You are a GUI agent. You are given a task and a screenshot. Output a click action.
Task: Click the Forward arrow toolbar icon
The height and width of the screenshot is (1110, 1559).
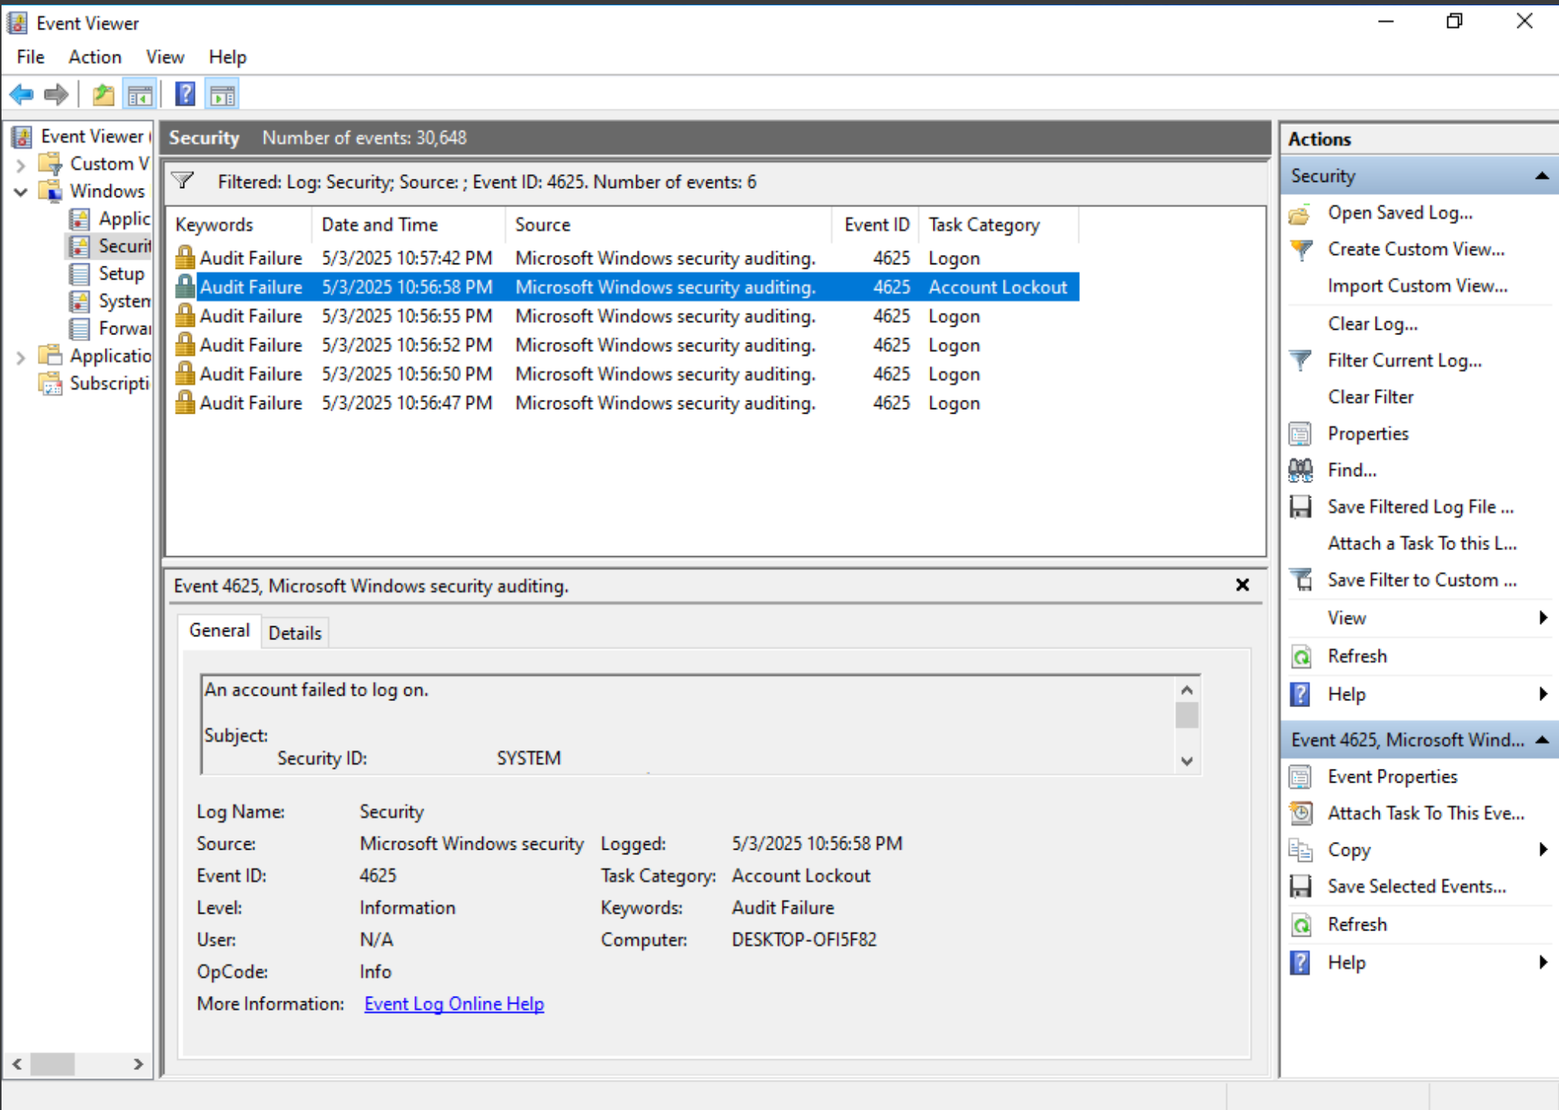point(55,95)
